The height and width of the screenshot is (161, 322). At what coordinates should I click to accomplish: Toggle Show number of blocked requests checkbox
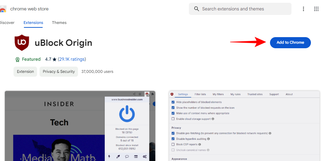pyautogui.click(x=173, y=108)
